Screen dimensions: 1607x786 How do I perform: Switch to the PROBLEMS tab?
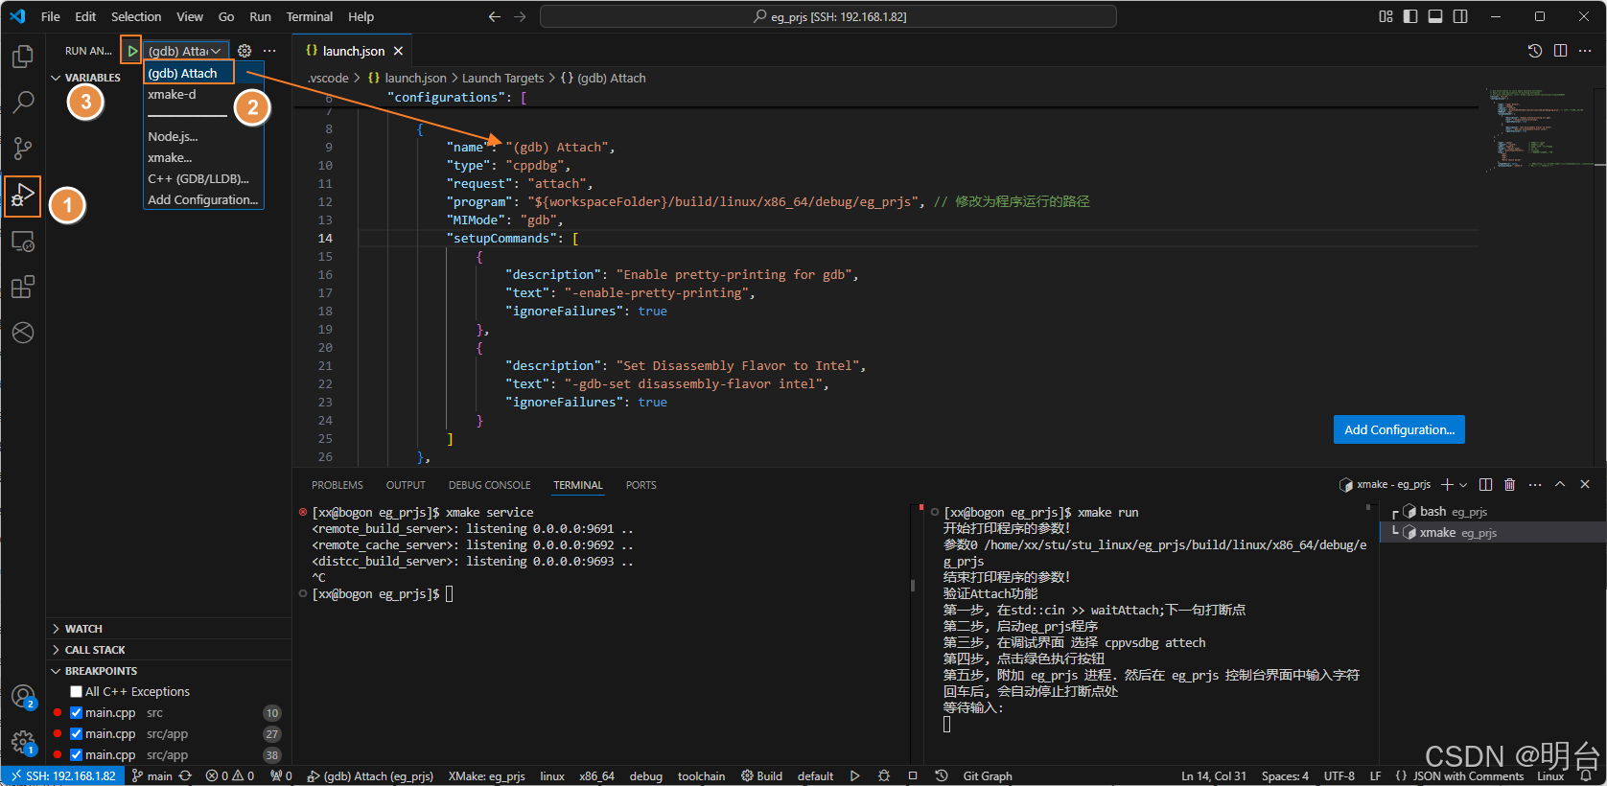pyautogui.click(x=338, y=485)
